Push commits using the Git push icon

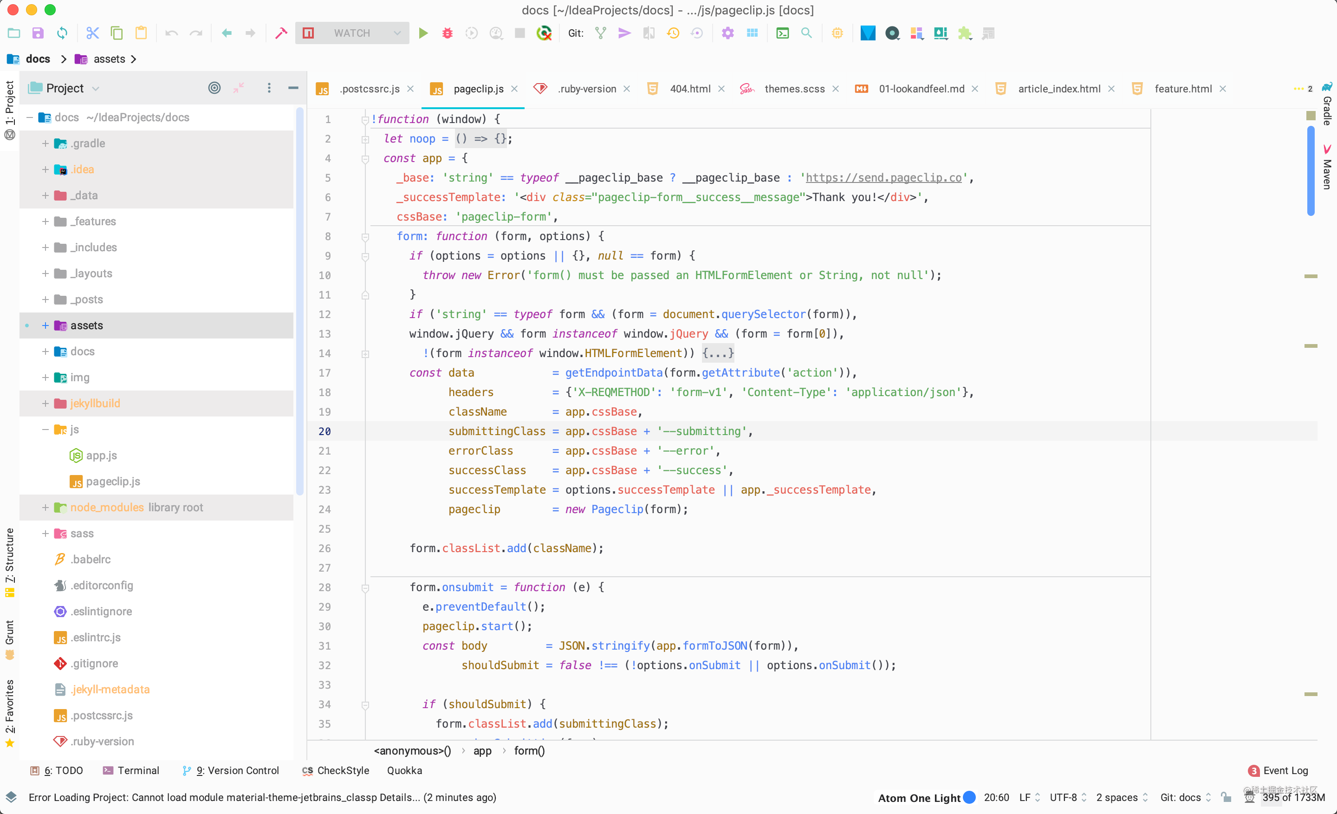pyautogui.click(x=624, y=33)
